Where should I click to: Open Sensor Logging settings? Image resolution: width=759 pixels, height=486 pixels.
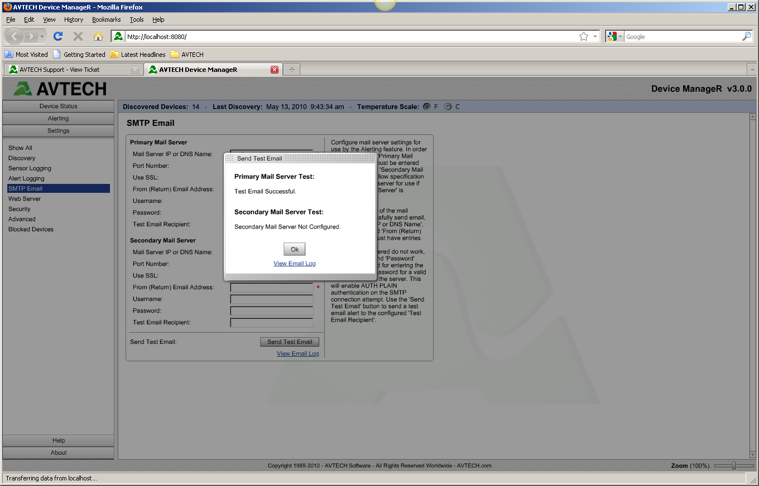point(30,168)
